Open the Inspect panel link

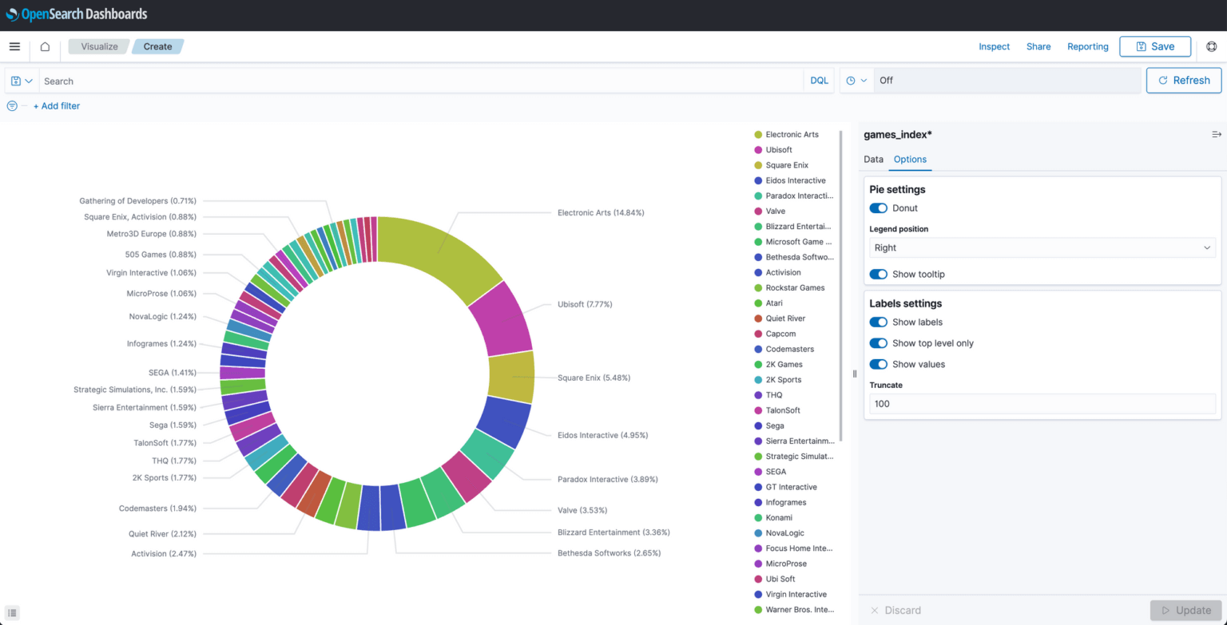point(994,46)
